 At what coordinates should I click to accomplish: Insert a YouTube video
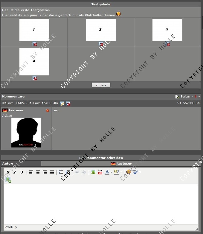click(x=100, y=172)
